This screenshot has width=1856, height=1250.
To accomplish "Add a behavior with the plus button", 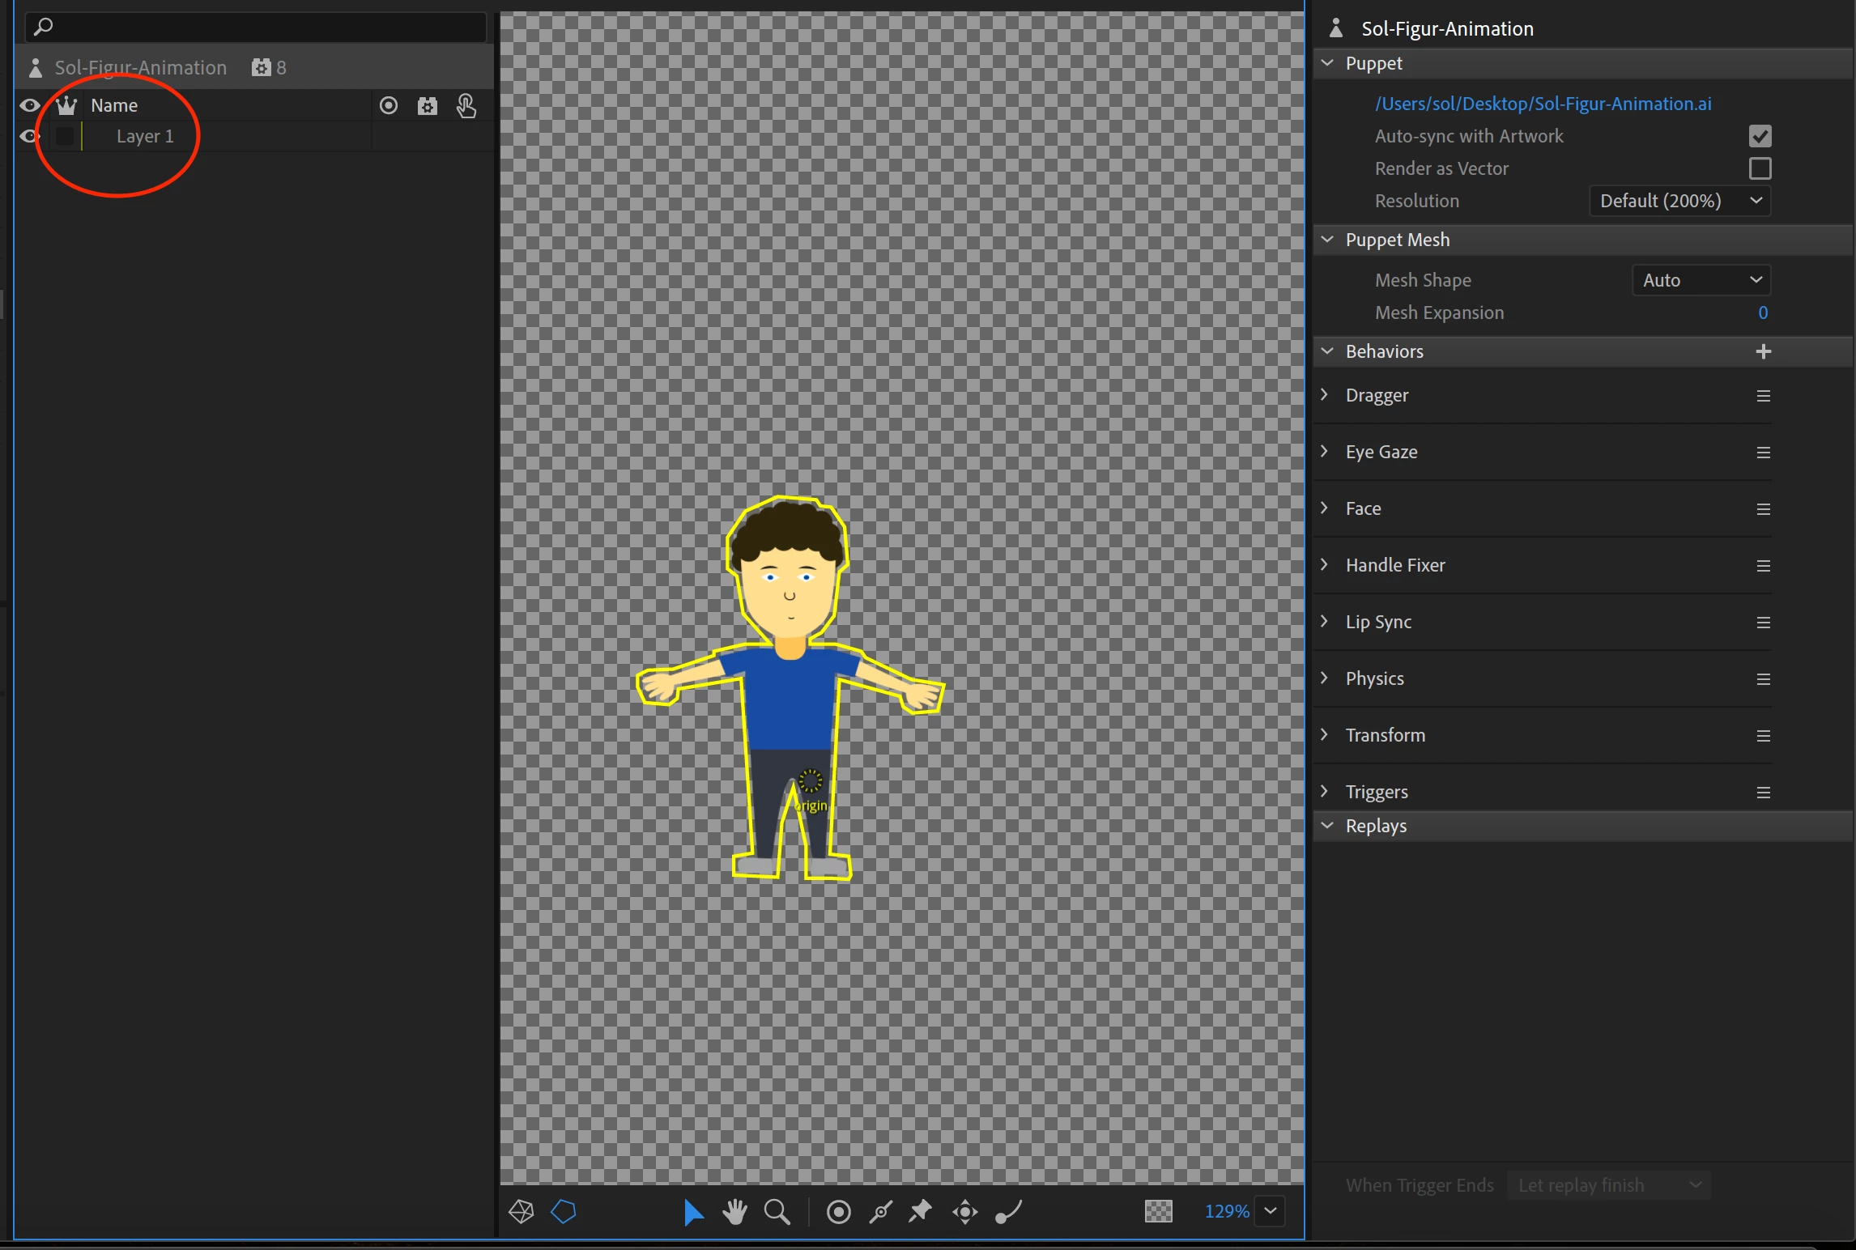I will (1763, 351).
